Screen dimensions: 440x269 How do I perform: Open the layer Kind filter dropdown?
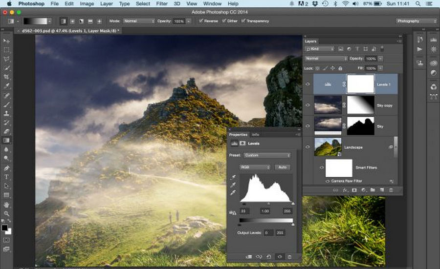pos(320,49)
